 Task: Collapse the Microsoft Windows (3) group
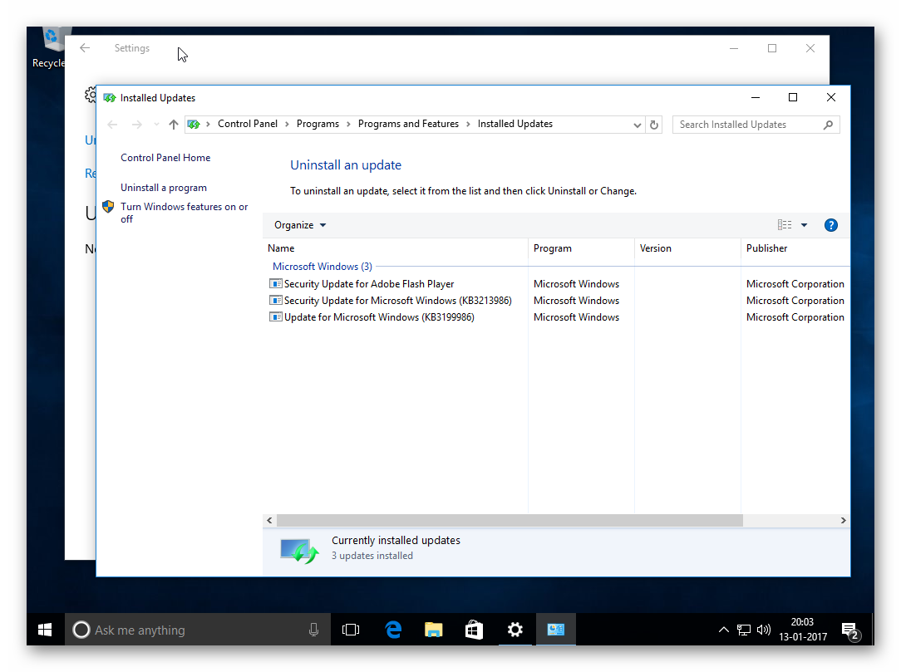(x=322, y=267)
